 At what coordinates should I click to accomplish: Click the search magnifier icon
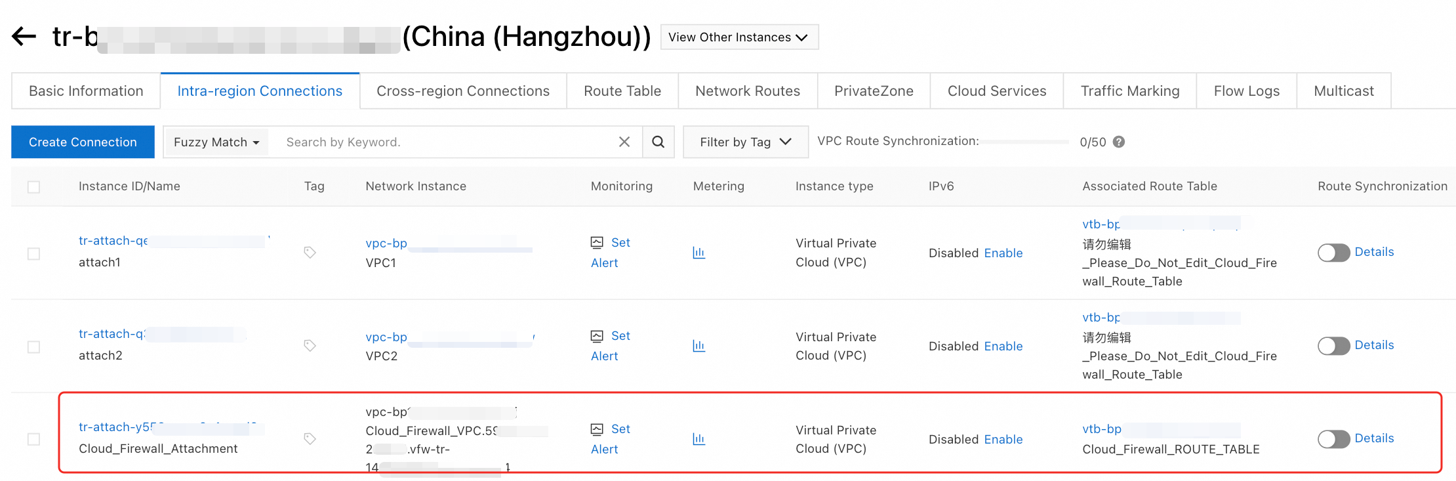658,142
